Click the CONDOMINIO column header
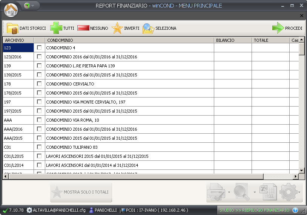Viewport: 307px width, 215px height. coord(129,40)
